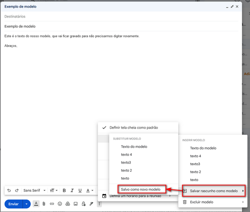Open more options three-dot menu

(x=99, y=204)
